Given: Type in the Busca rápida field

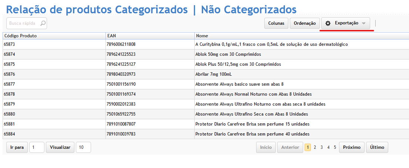Looking at the screenshot, I should 23,23.
